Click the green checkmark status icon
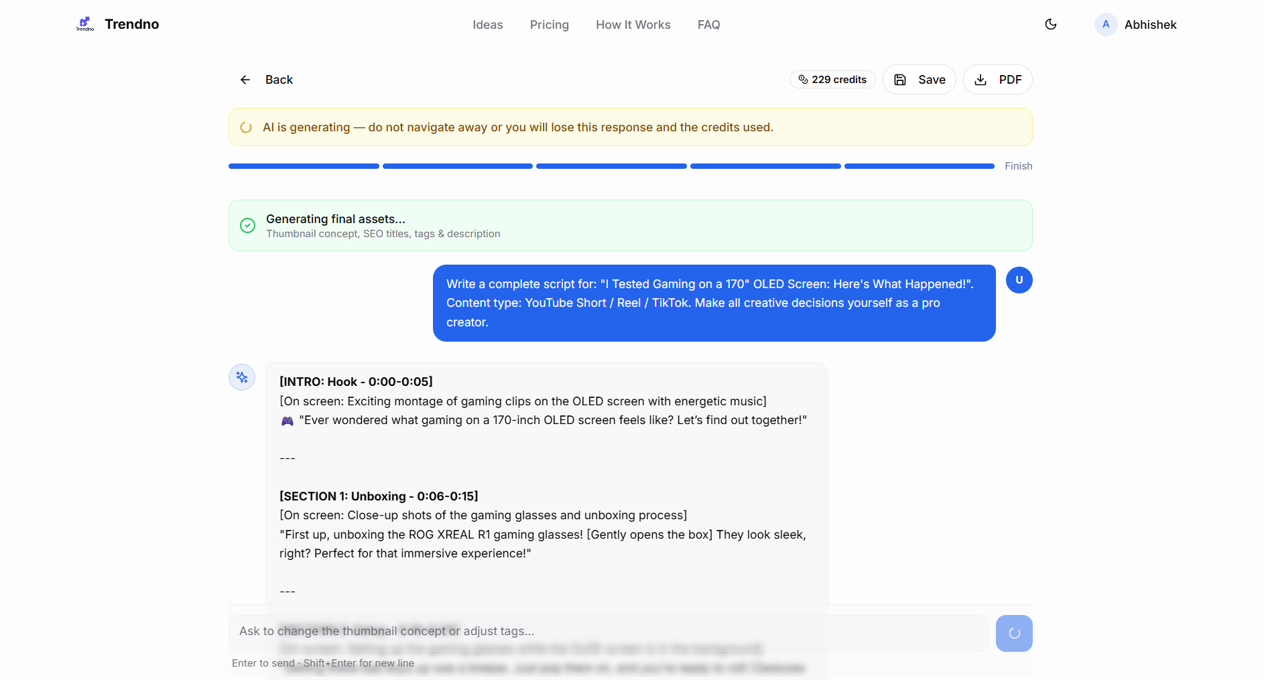 247,225
